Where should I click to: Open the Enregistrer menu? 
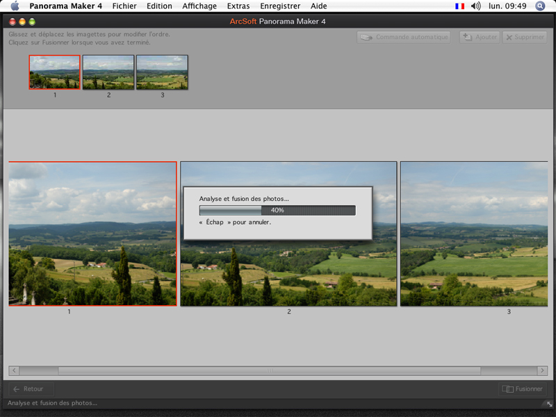(x=280, y=6)
